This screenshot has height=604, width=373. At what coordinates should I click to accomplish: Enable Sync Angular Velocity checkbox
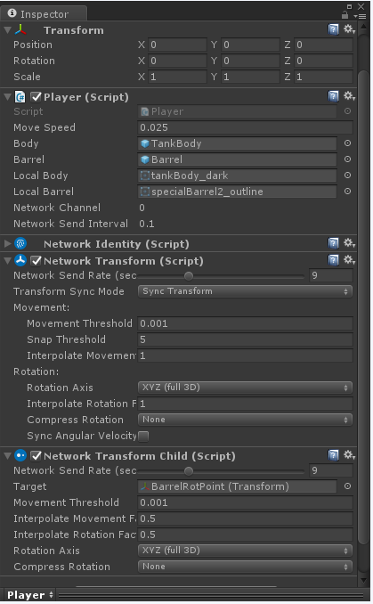(143, 436)
